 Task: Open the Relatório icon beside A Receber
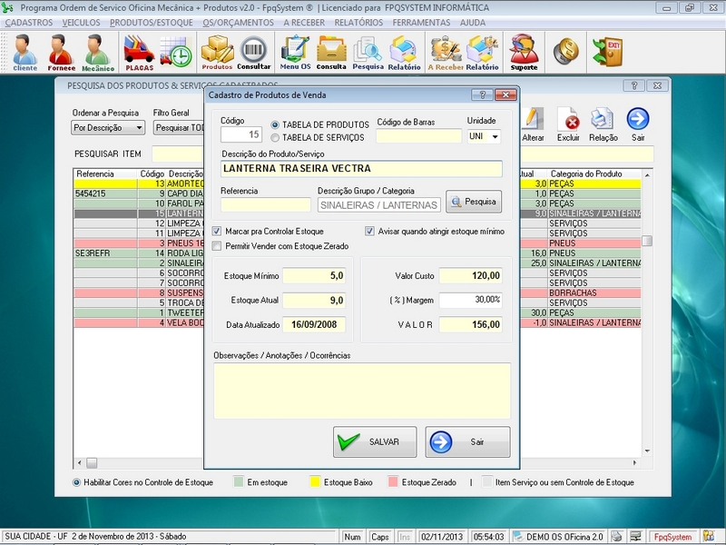coord(482,53)
